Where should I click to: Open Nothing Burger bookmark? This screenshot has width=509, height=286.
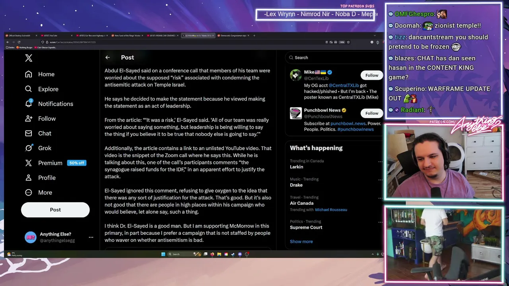click(25, 47)
